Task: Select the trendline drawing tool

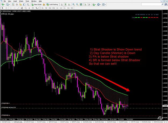Action: coord(18,8)
